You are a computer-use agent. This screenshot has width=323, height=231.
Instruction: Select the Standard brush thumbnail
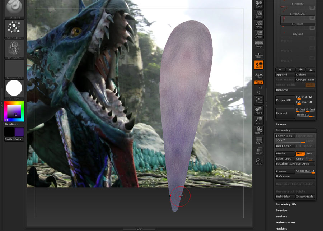[x=14, y=9]
